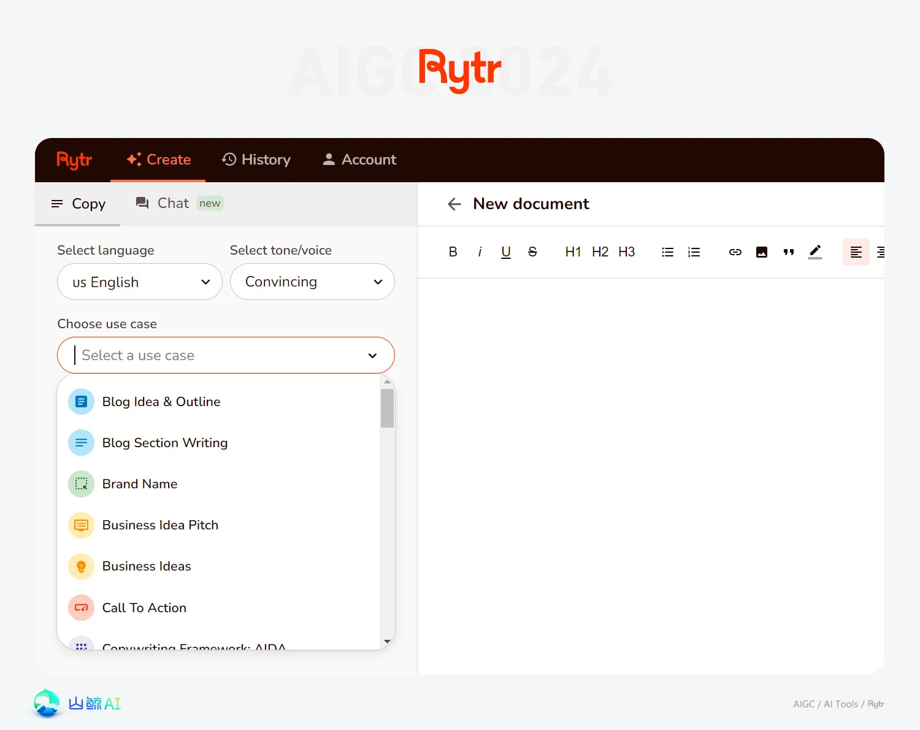Open the Create tab
Image resolution: width=920 pixels, height=730 pixels.
158,159
